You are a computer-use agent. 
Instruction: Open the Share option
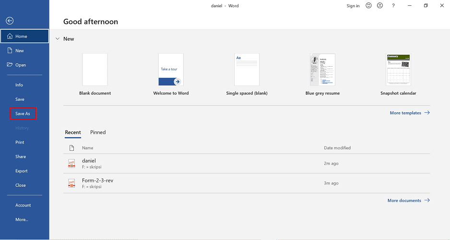[21, 157]
